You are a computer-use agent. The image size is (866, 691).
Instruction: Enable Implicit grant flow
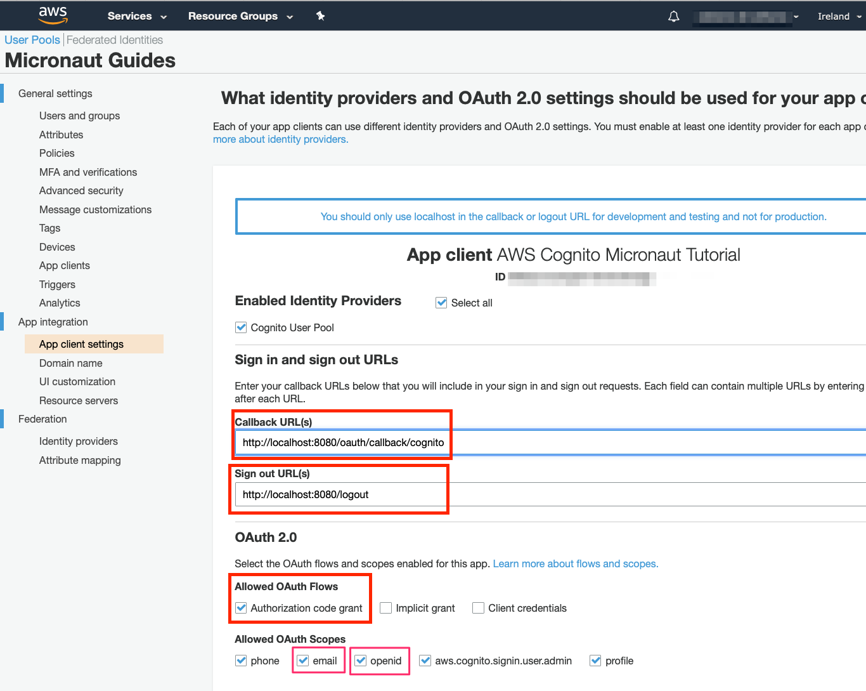pyautogui.click(x=385, y=608)
